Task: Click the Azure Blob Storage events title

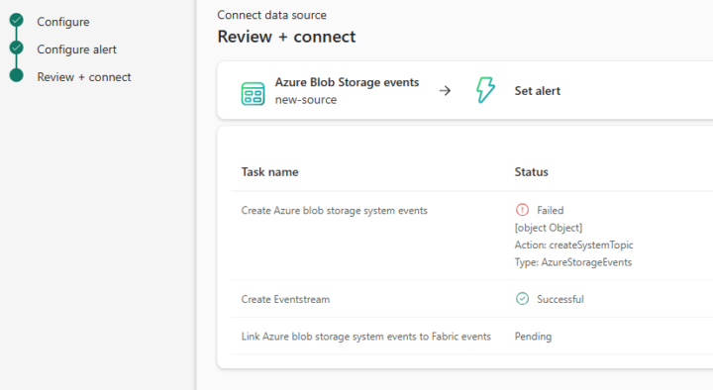Action: point(347,82)
